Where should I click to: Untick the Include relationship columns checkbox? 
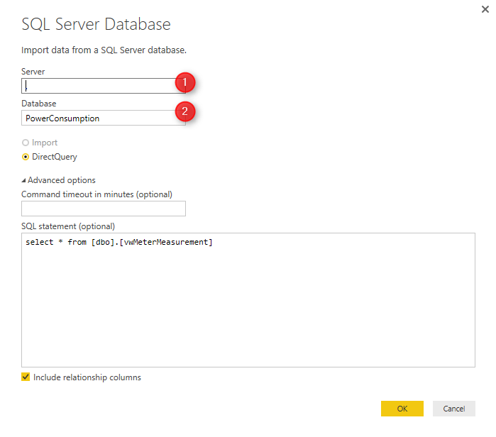26,377
